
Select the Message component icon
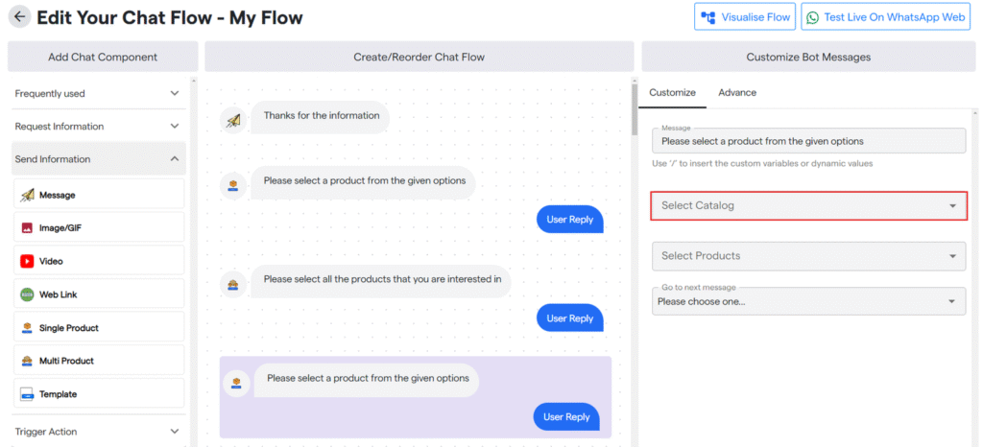[28, 195]
